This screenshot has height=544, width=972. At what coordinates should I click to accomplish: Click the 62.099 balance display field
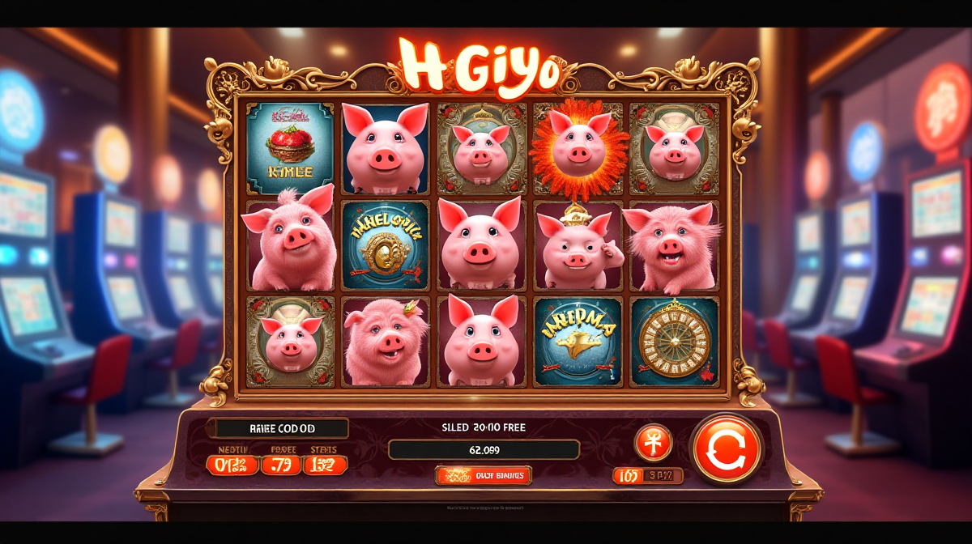pyautogui.click(x=484, y=449)
